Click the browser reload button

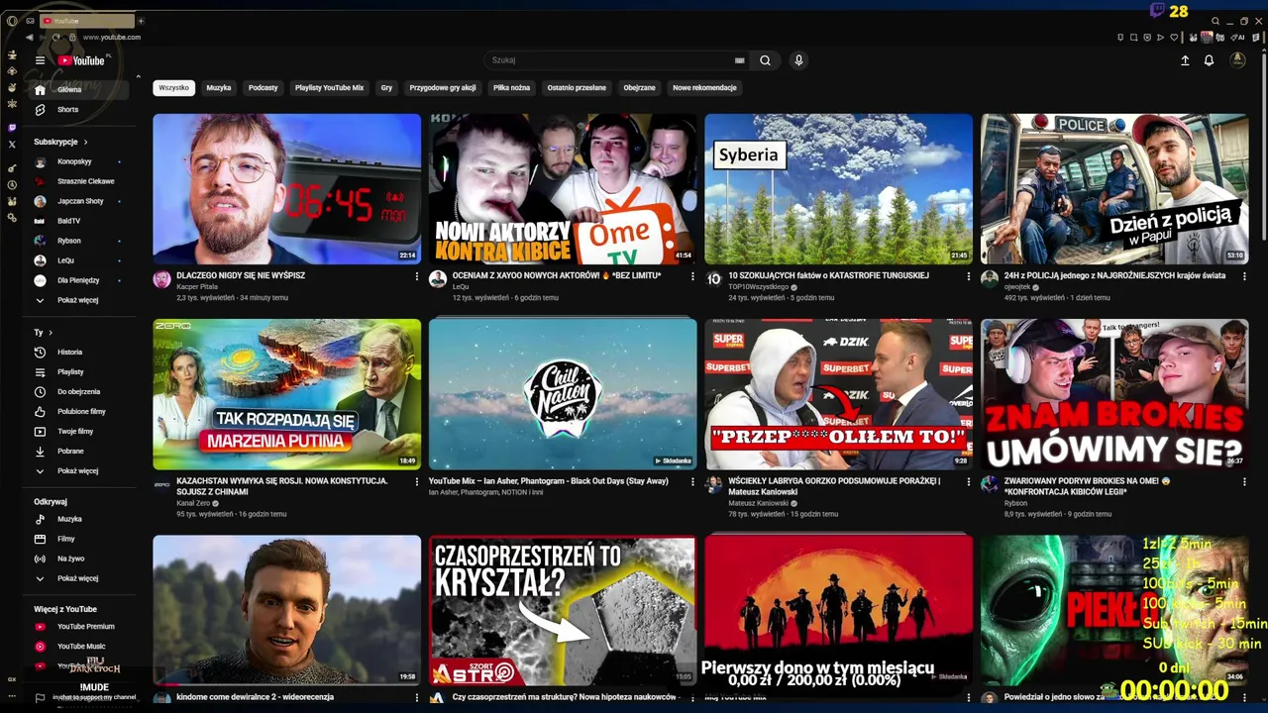(56, 38)
